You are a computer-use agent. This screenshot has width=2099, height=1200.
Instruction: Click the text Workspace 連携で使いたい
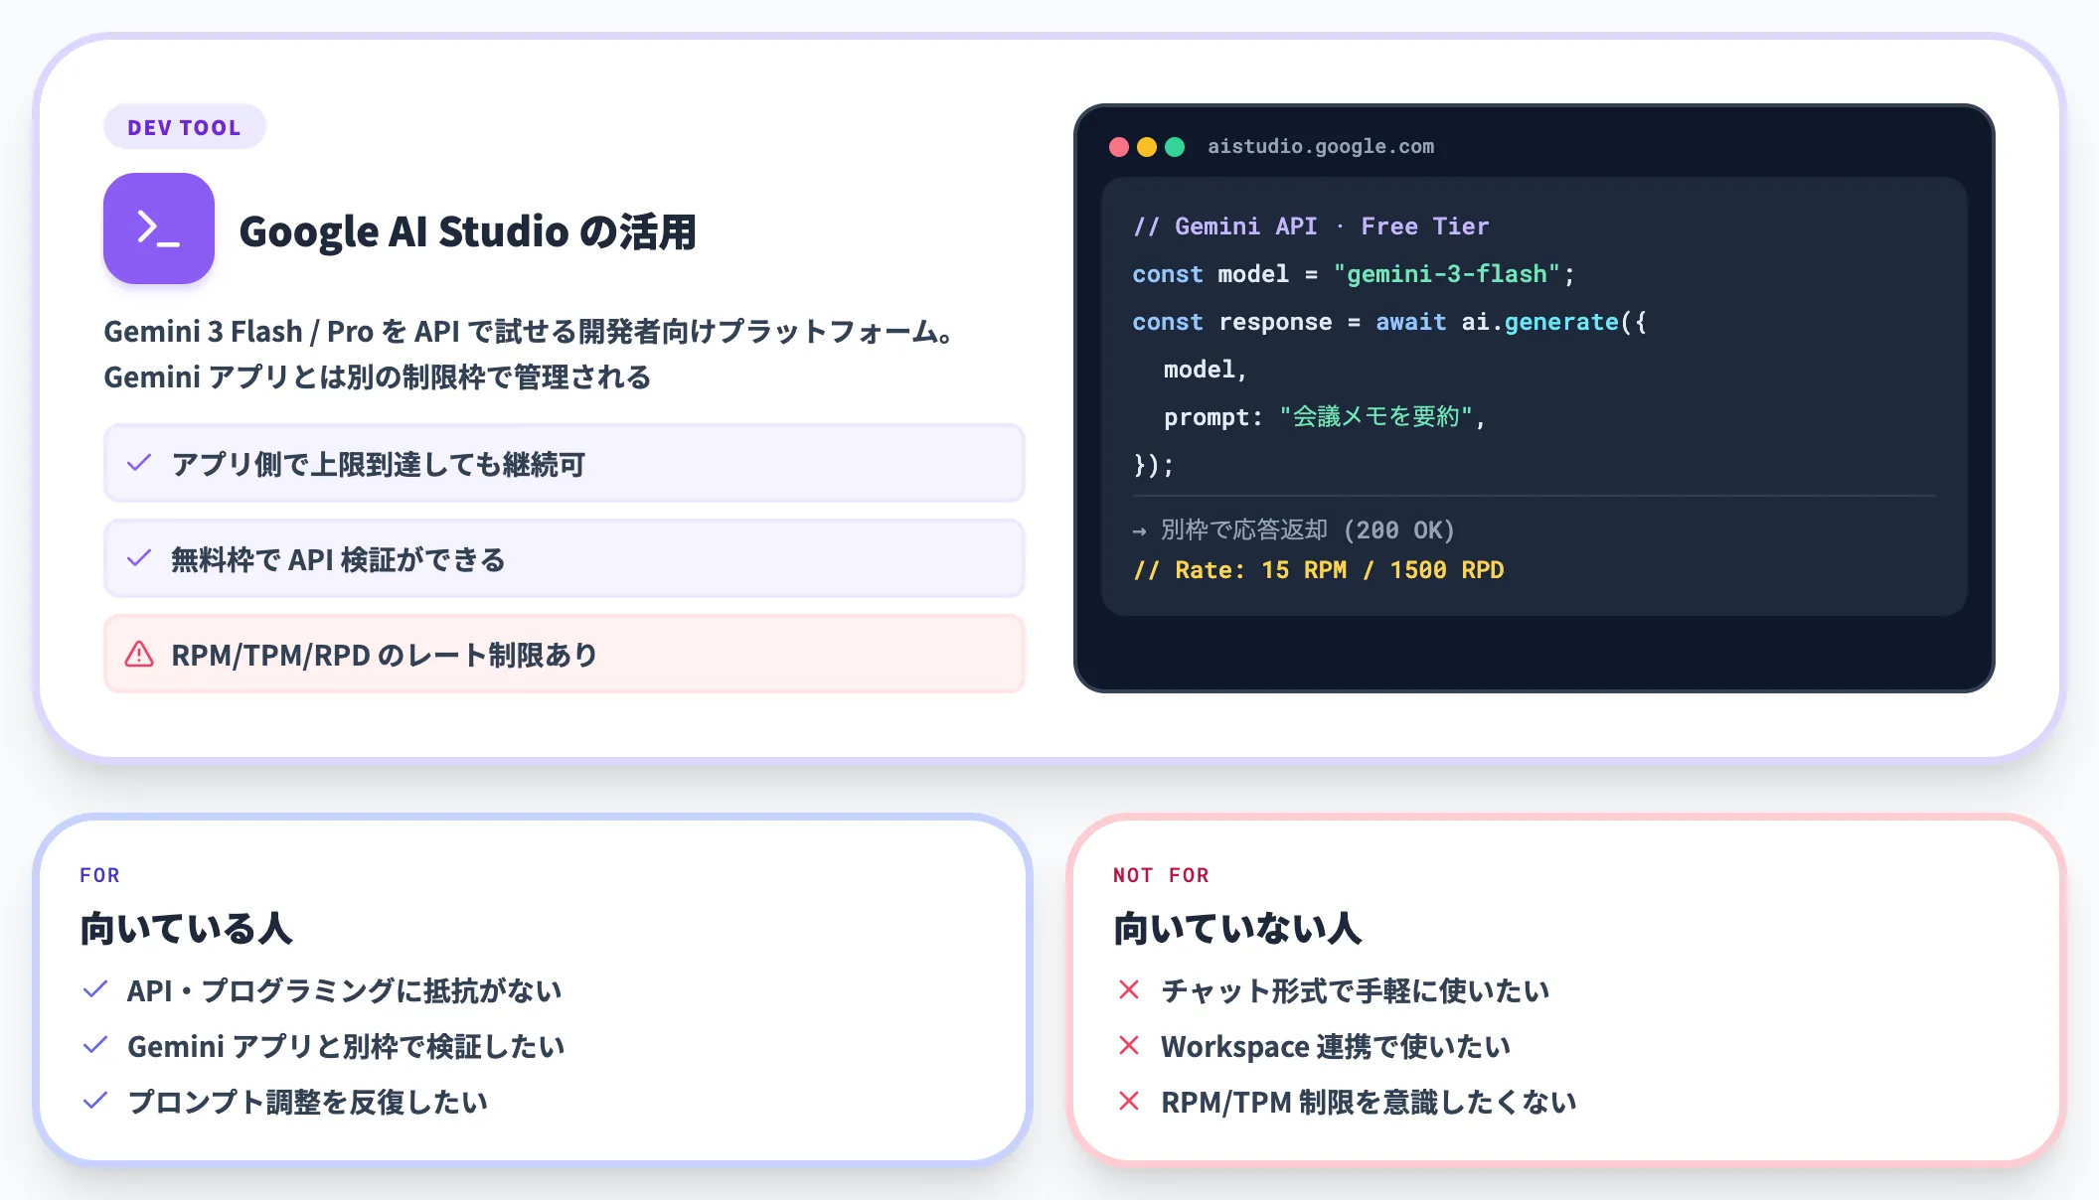[1336, 1046]
